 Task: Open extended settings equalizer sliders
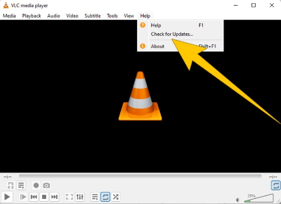(x=80, y=197)
